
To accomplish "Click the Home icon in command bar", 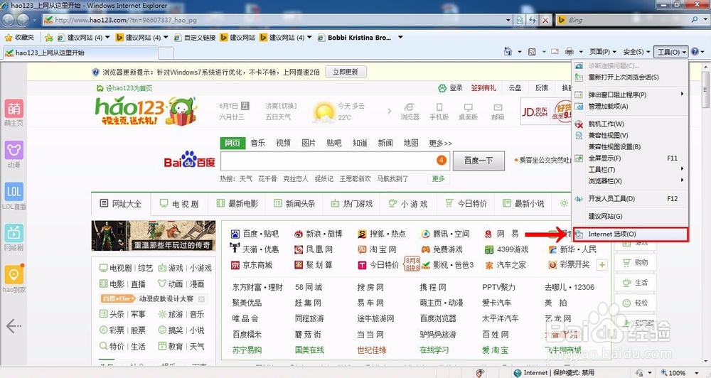I will coord(508,52).
